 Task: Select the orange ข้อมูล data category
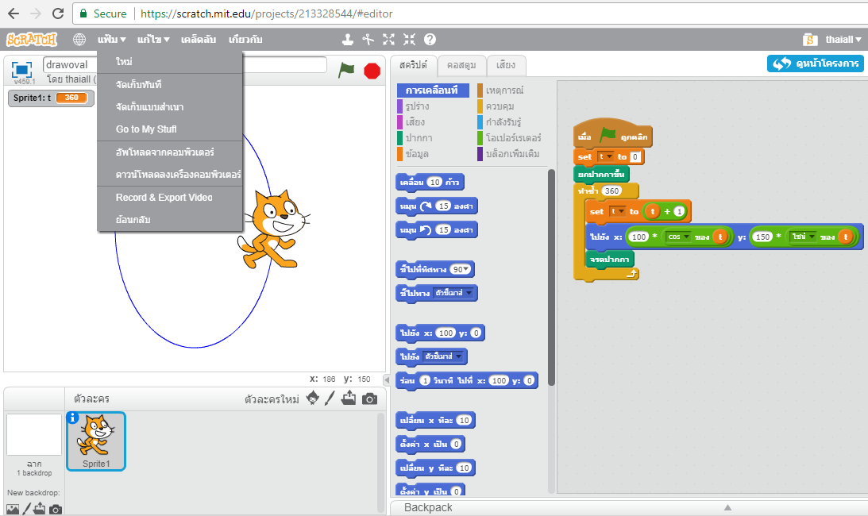tap(418, 153)
